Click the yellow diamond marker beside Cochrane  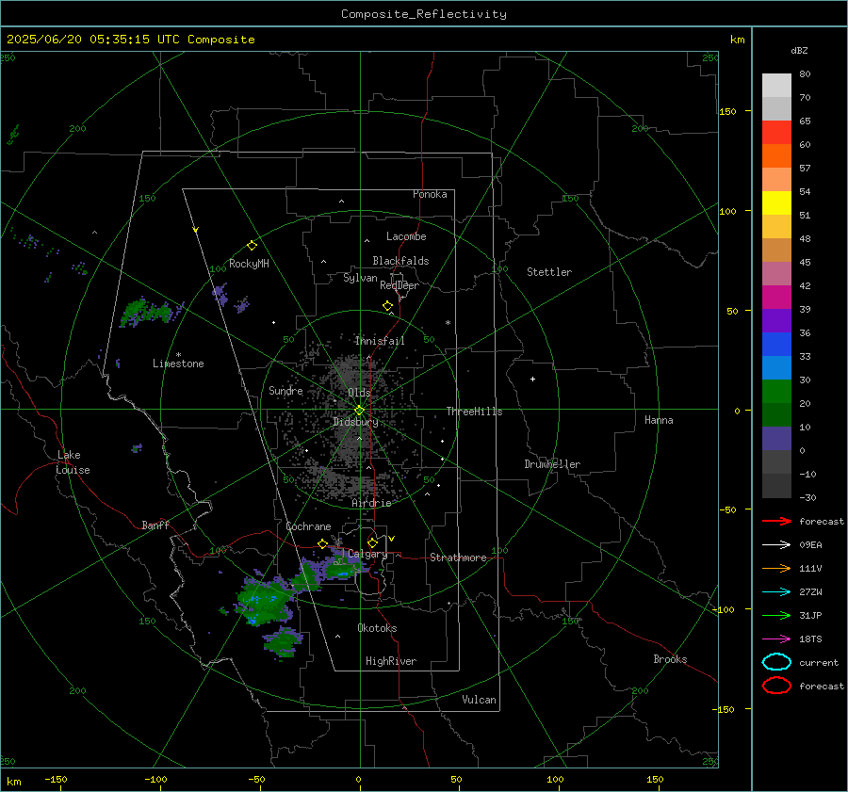pos(323,544)
